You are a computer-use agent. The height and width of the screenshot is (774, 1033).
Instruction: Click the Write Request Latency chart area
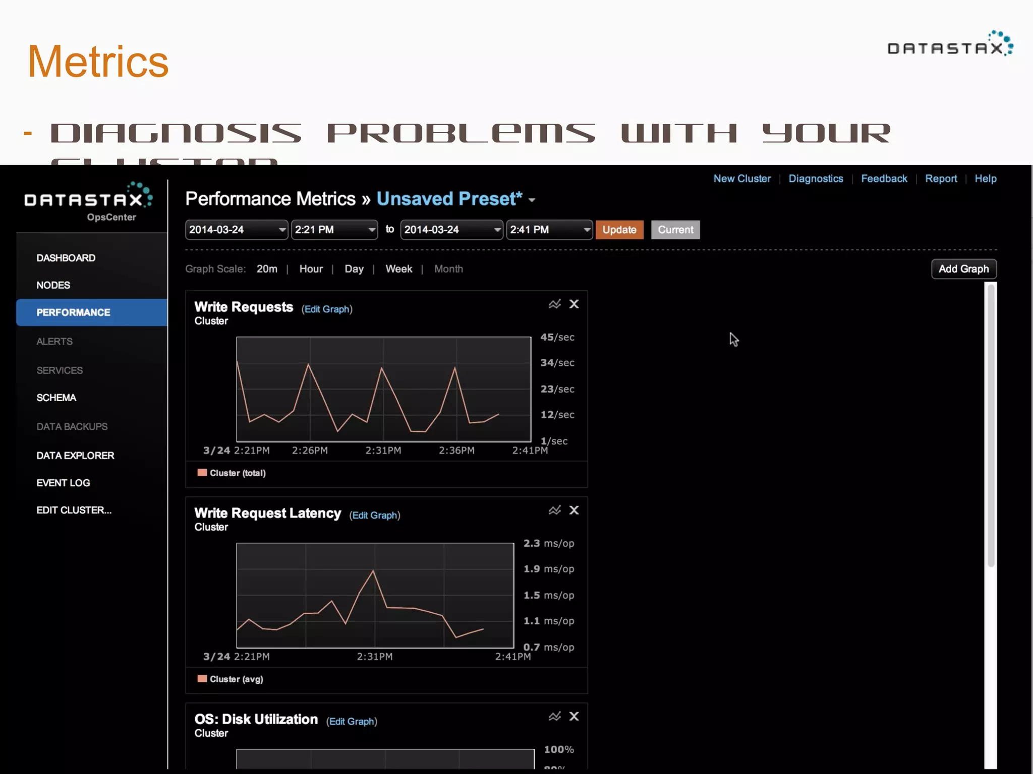pyautogui.click(x=375, y=595)
